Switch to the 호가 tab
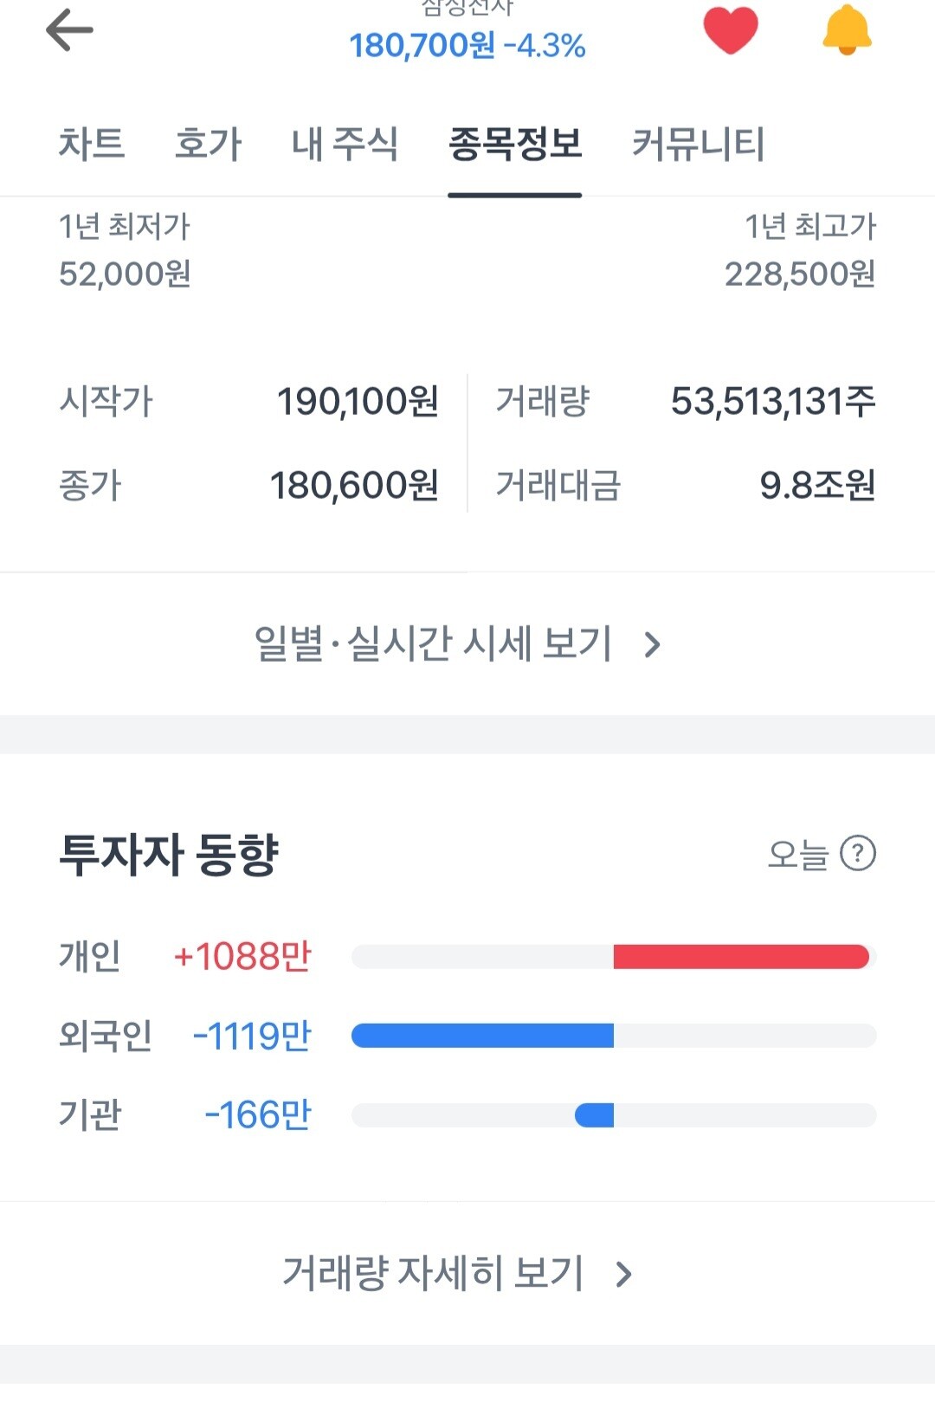935x1428 pixels. pyautogui.click(x=208, y=144)
